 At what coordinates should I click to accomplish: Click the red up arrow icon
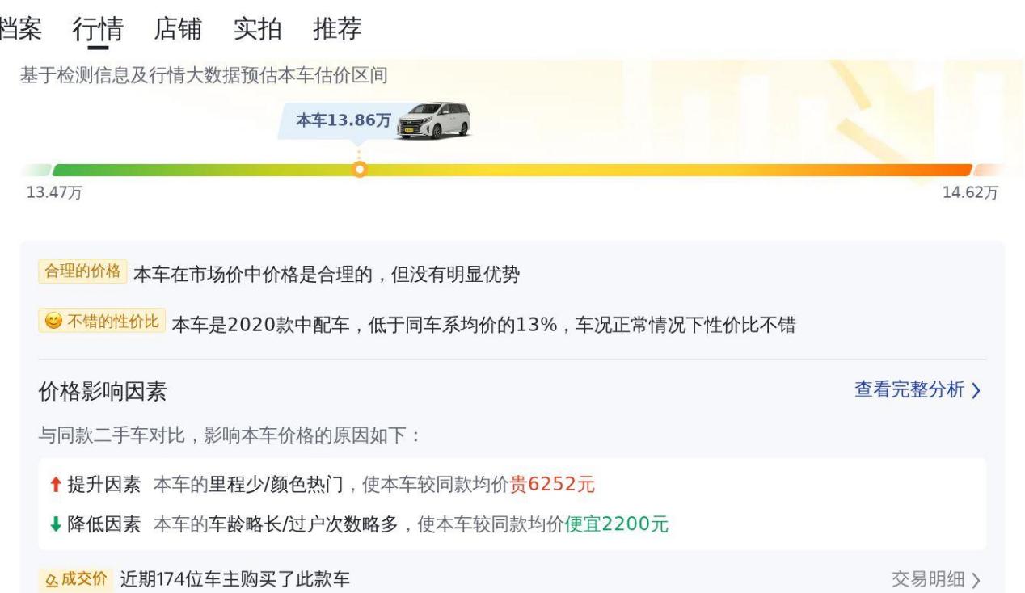coord(55,485)
